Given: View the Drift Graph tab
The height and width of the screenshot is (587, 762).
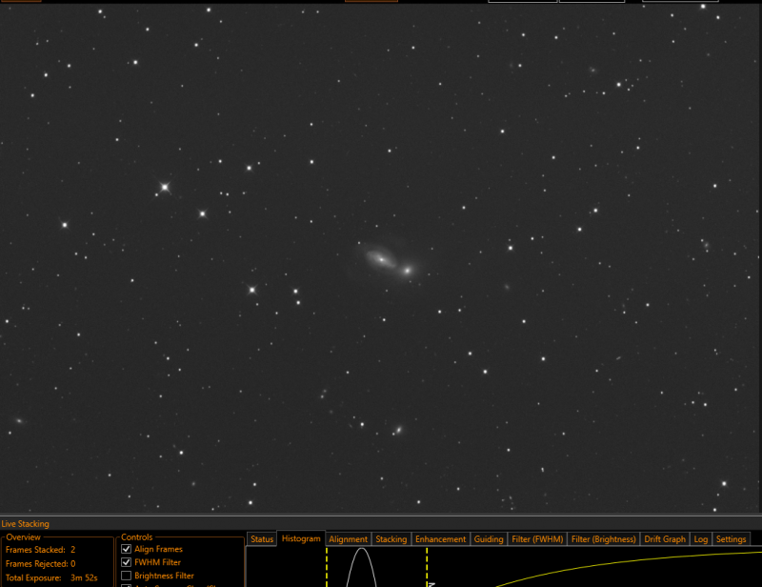Looking at the screenshot, I should [x=664, y=538].
